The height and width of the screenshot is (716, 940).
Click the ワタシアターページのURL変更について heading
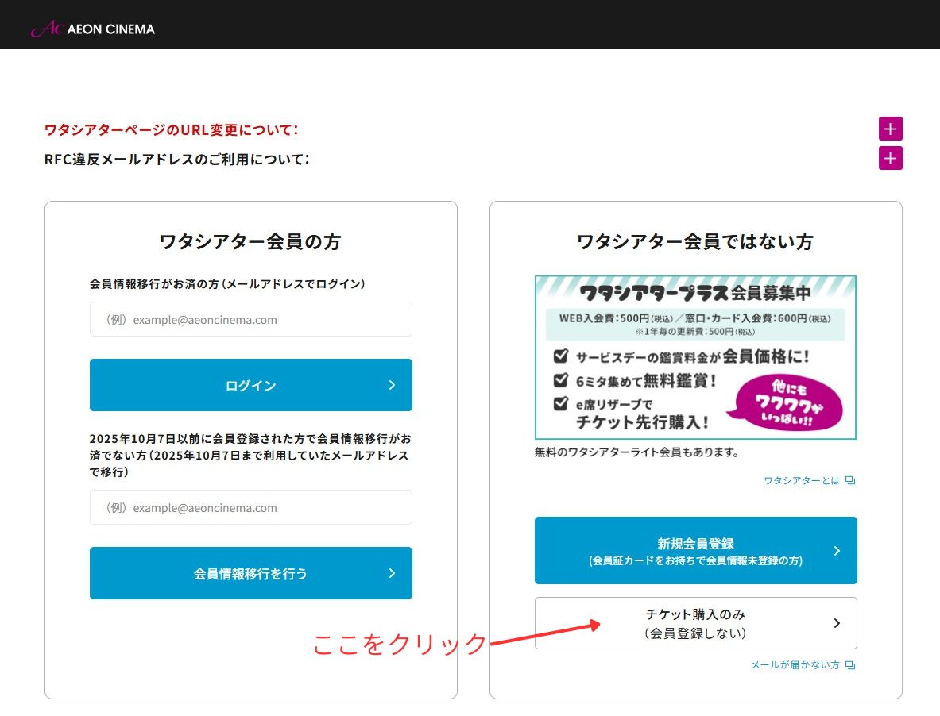click(x=172, y=129)
